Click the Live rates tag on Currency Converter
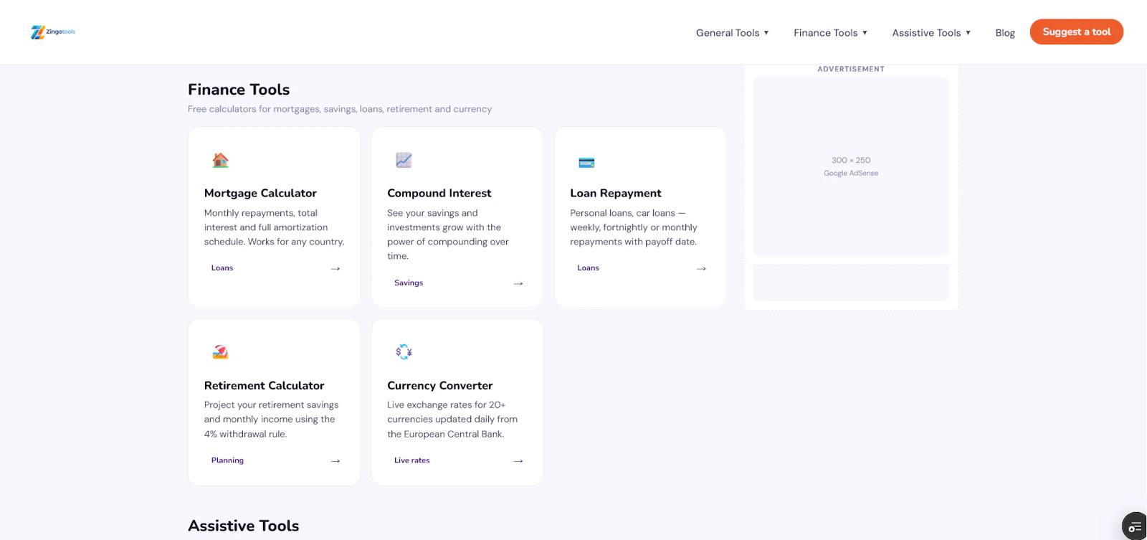 (x=411, y=460)
